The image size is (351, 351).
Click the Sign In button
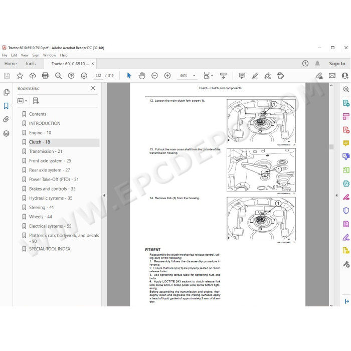(x=337, y=64)
